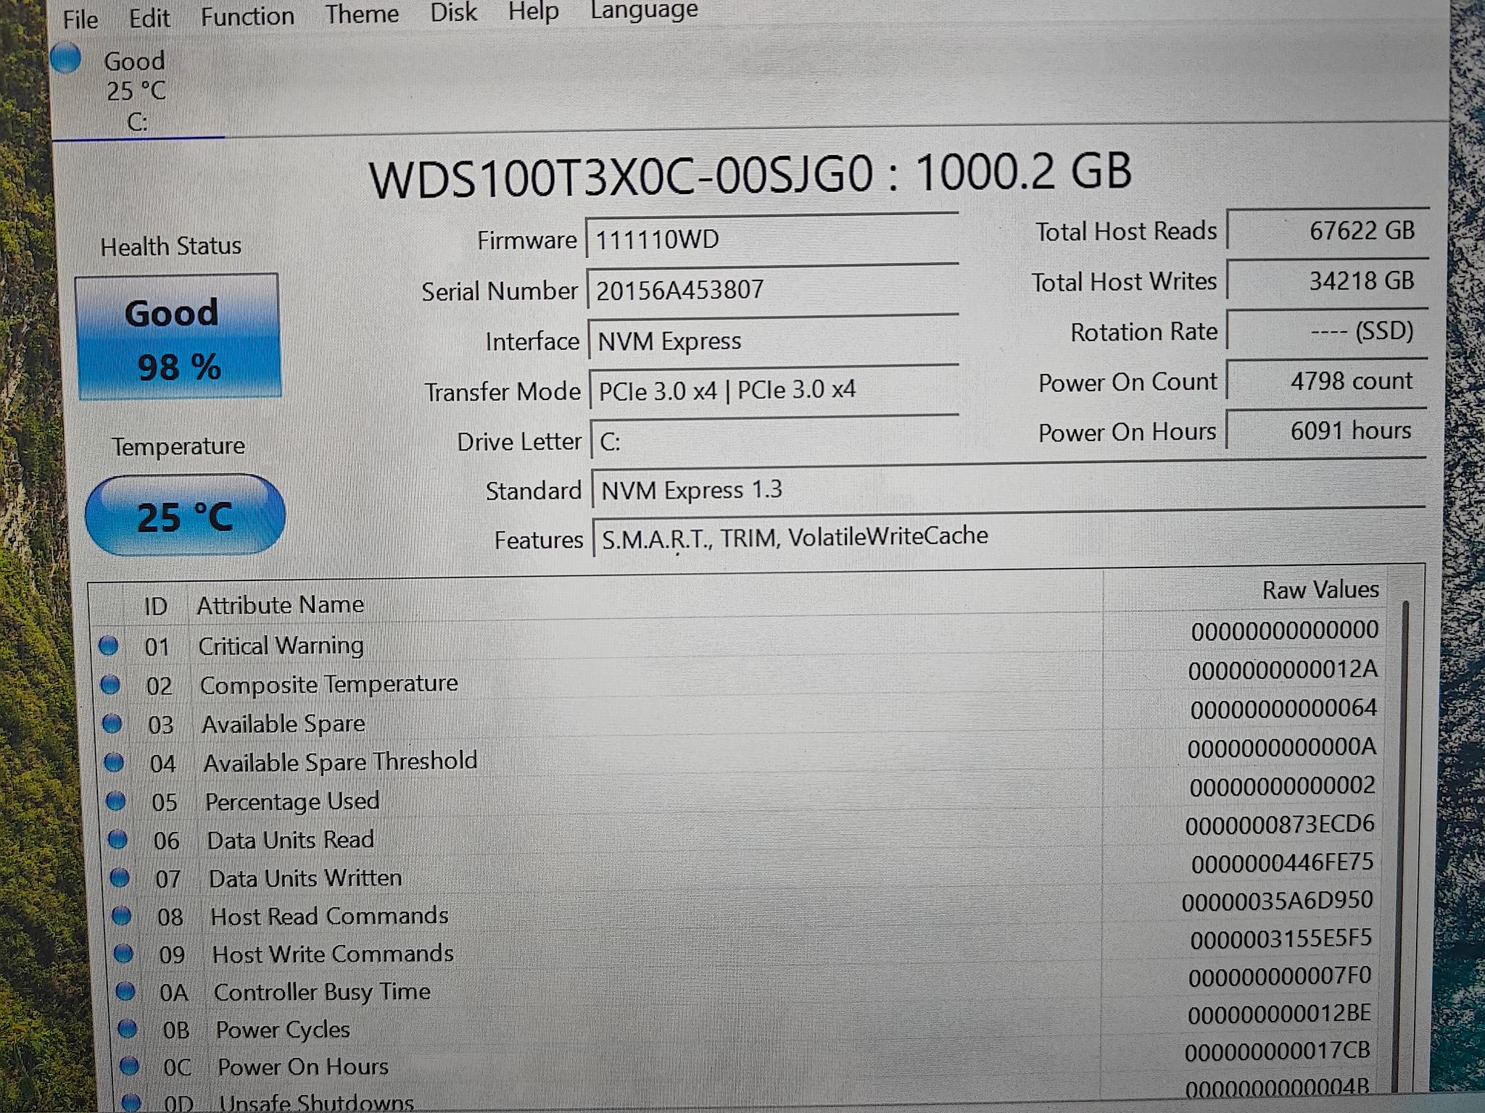Click the status dot for Percentage Used
Screen dimensions: 1485x1113
click(116, 801)
